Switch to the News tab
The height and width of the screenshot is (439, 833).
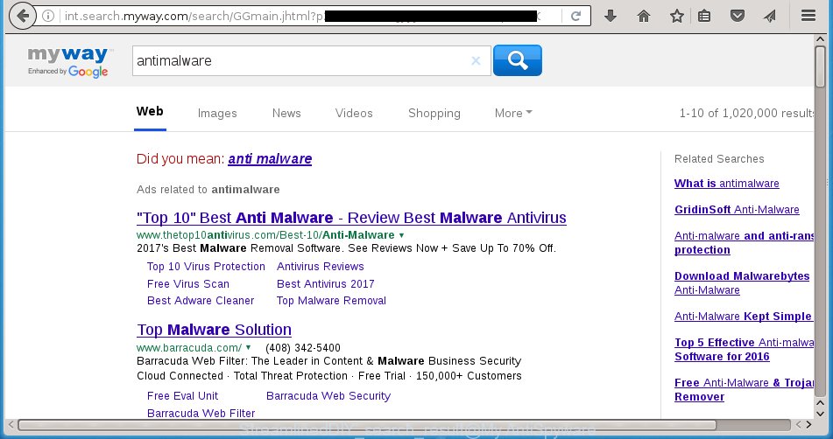[x=286, y=113]
